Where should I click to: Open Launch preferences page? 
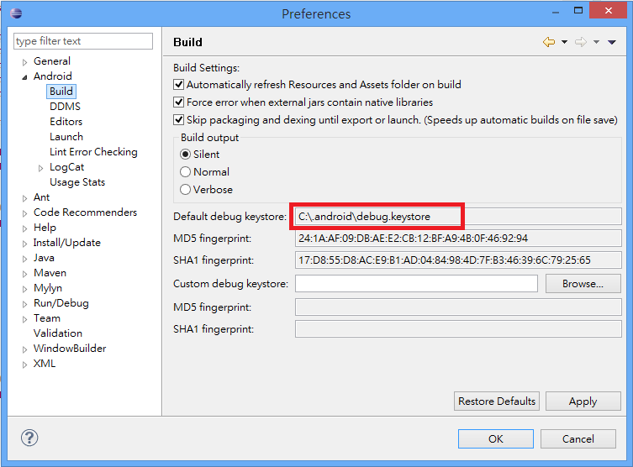[x=66, y=137]
